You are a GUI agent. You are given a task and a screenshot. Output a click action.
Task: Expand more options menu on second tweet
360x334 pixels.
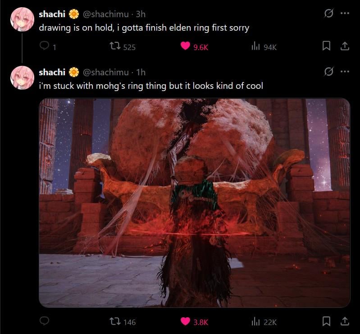(x=345, y=71)
